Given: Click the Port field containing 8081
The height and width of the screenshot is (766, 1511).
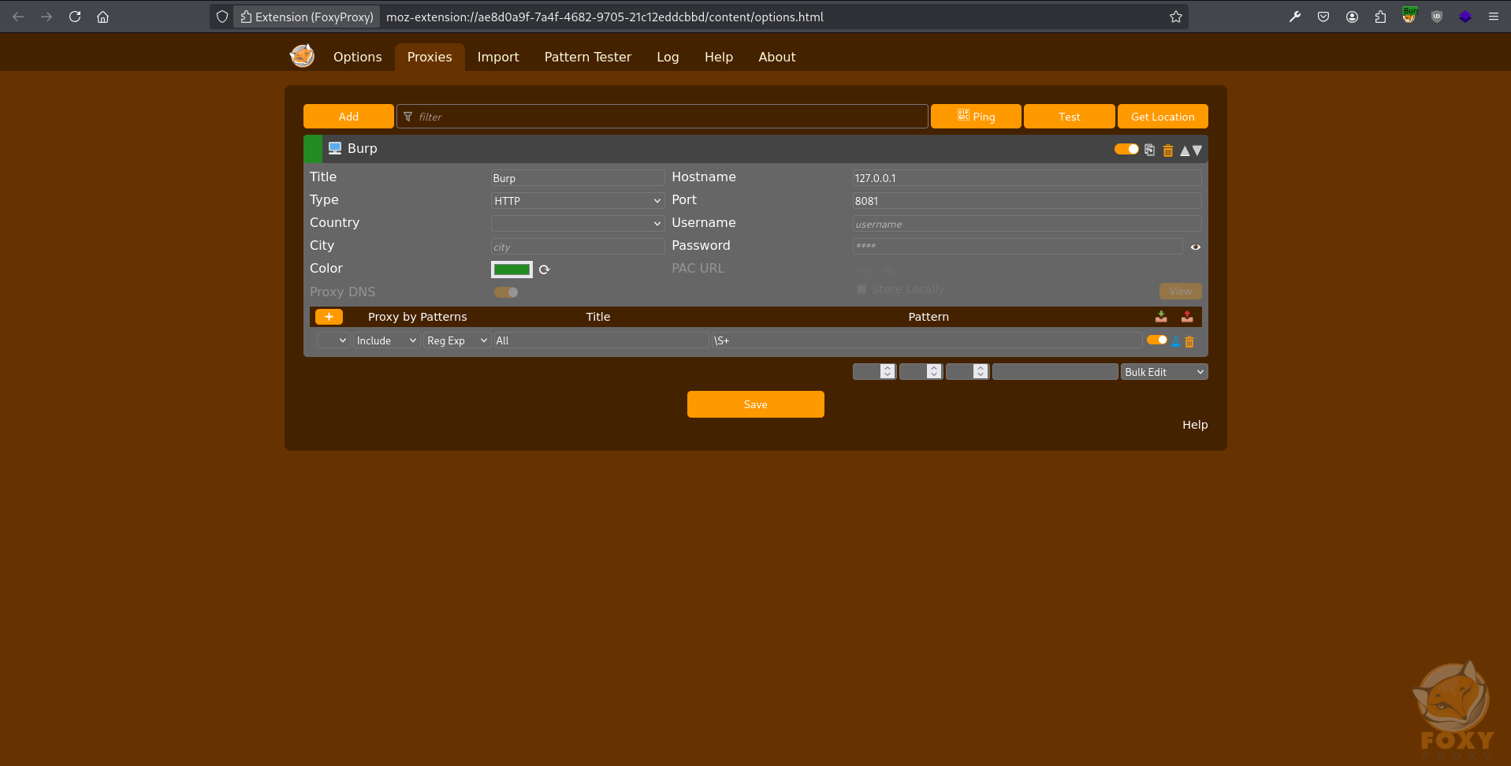Looking at the screenshot, I should (x=1027, y=201).
